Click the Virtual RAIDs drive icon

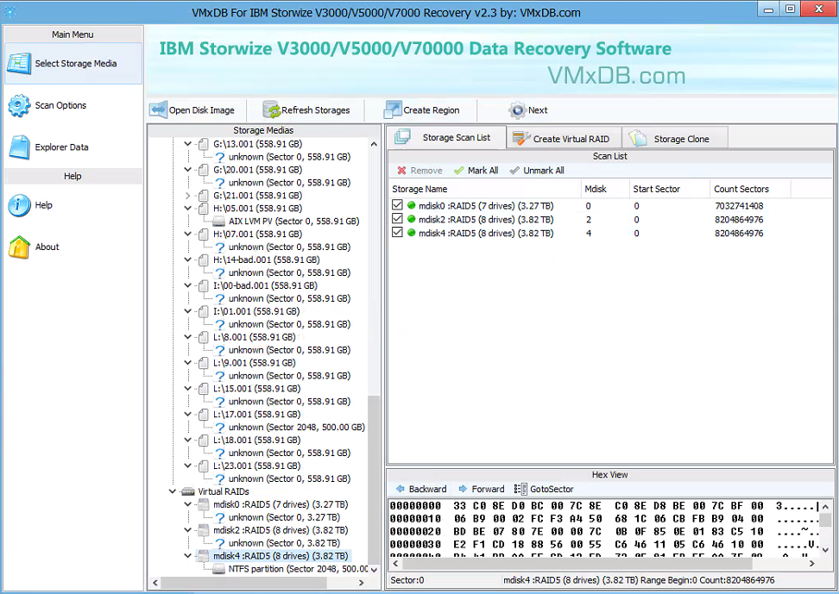[x=188, y=491]
